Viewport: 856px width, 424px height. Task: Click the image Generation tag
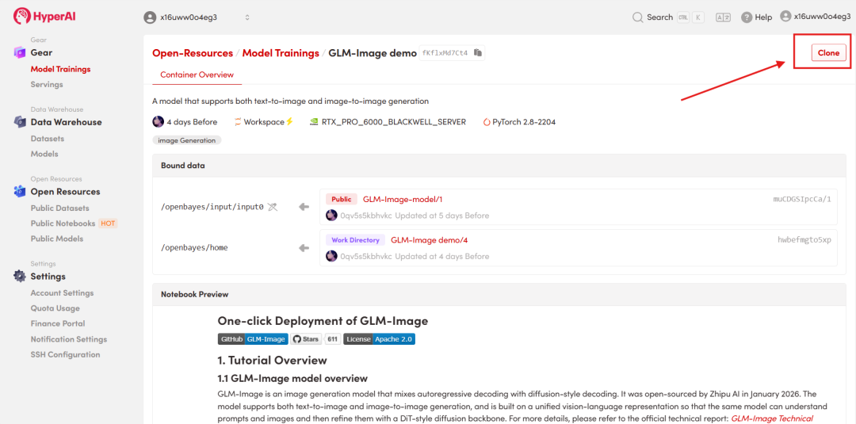point(186,140)
